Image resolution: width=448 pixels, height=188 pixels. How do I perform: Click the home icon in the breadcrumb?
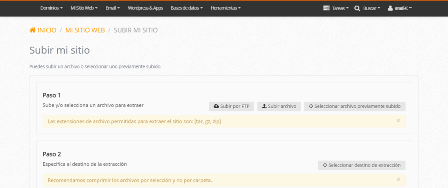[x=32, y=30]
